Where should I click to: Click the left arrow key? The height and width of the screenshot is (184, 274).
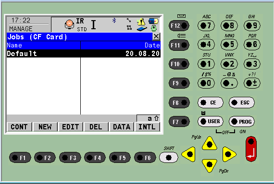pyautogui.click(x=189, y=154)
